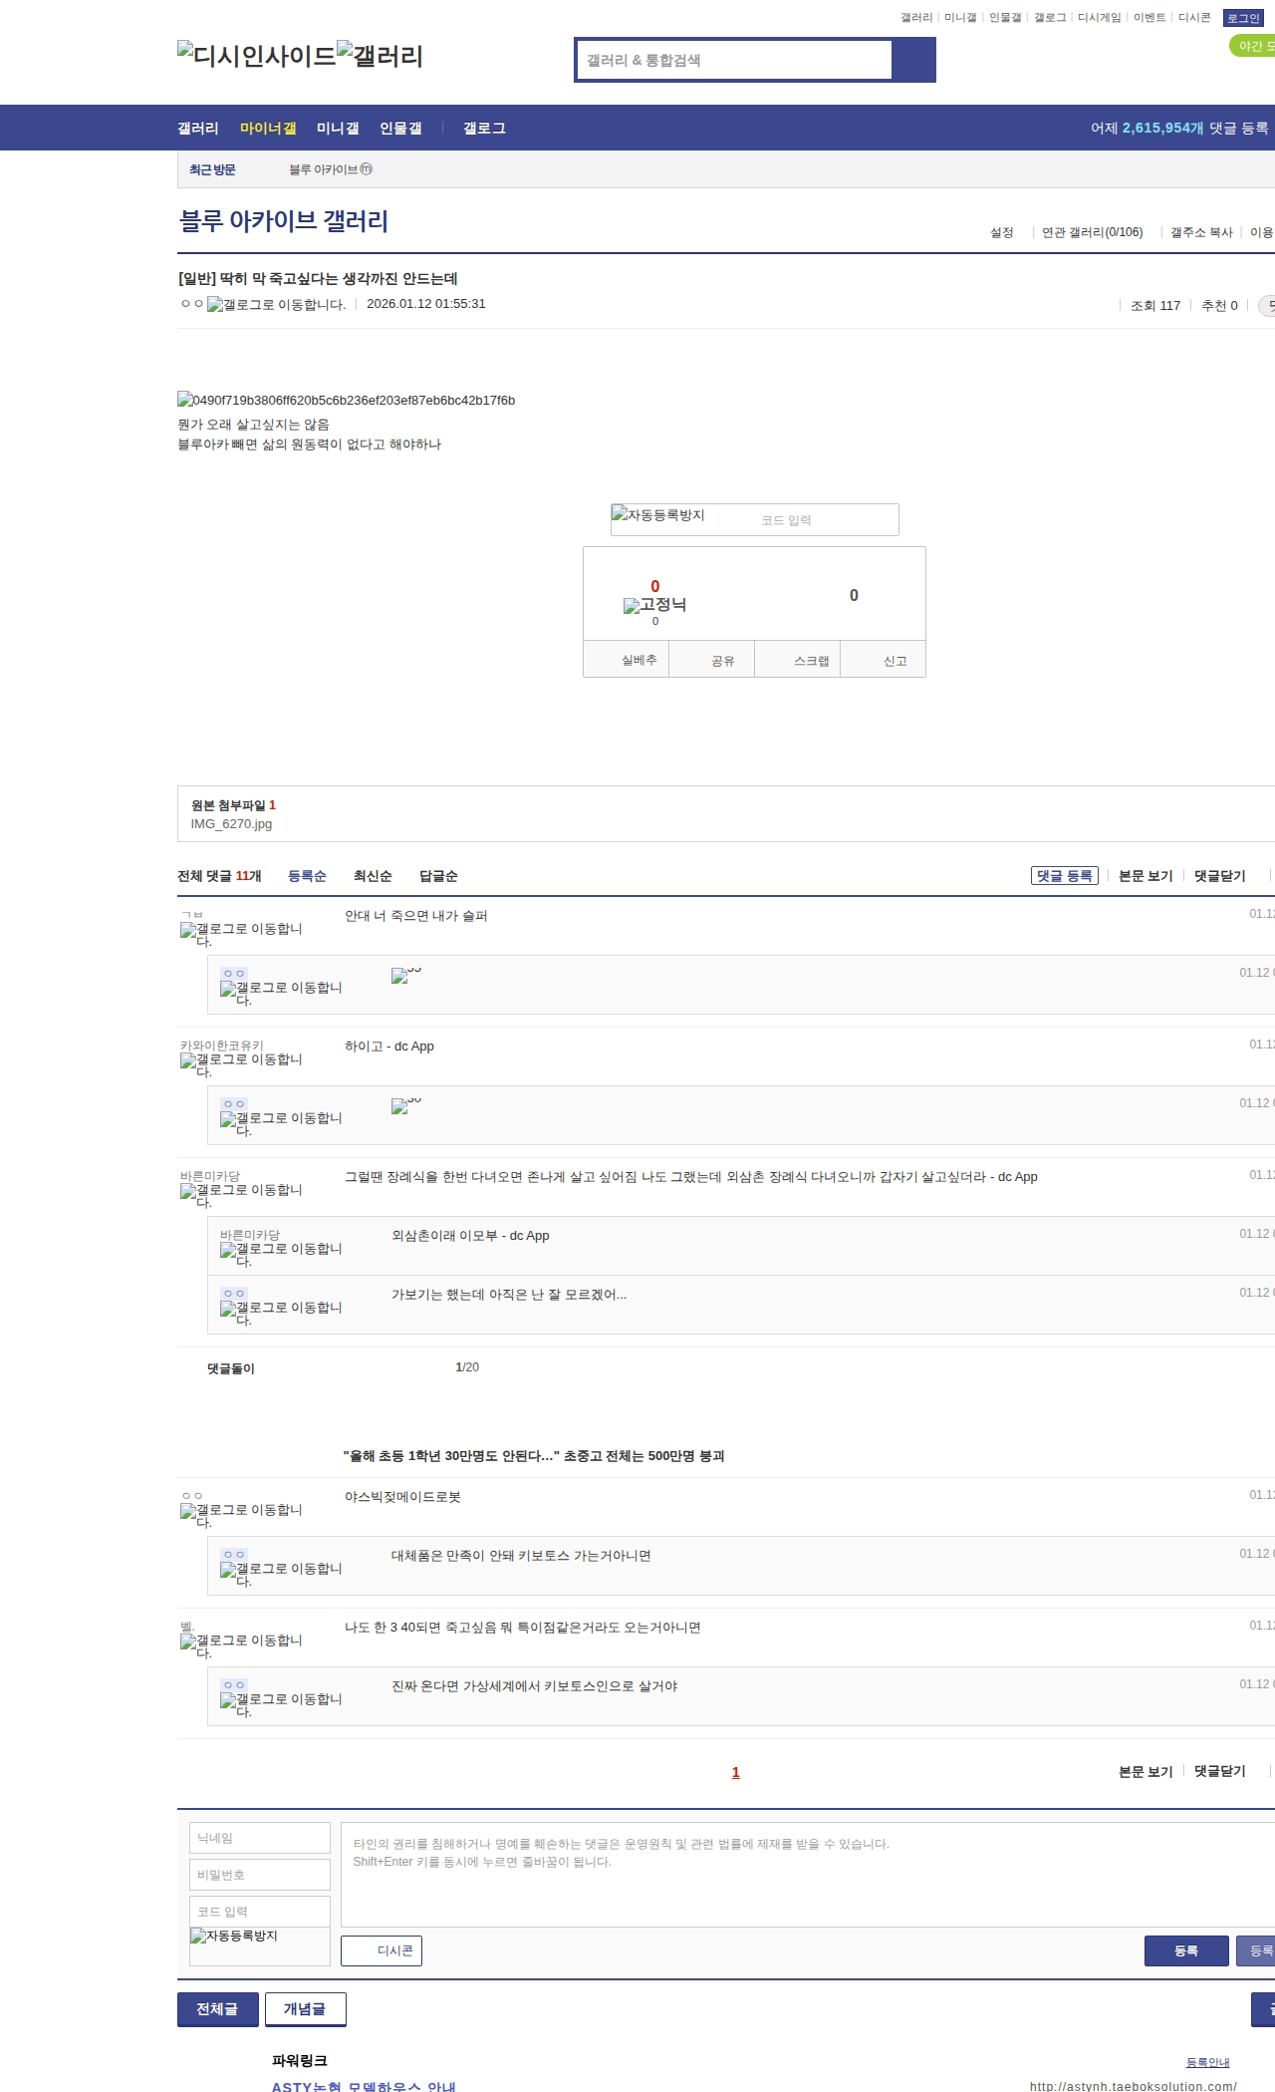Click the 고정닉 icon in recommend box

click(x=654, y=605)
